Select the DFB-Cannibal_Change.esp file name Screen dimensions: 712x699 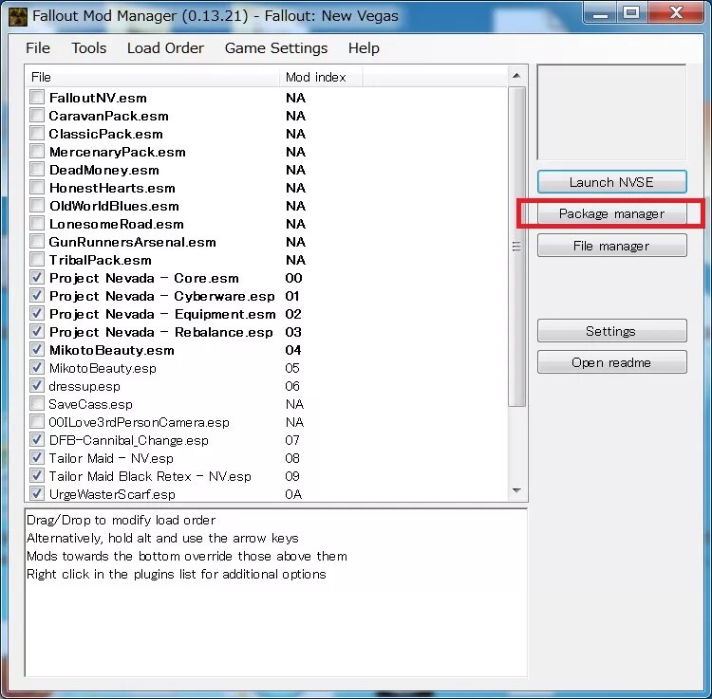[x=128, y=440]
